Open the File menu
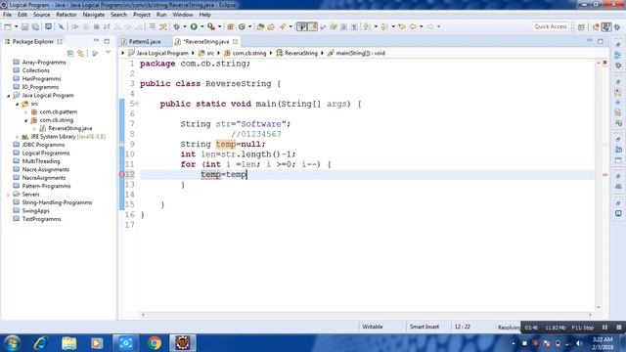Viewport: 626px width, 352px height. [7, 15]
